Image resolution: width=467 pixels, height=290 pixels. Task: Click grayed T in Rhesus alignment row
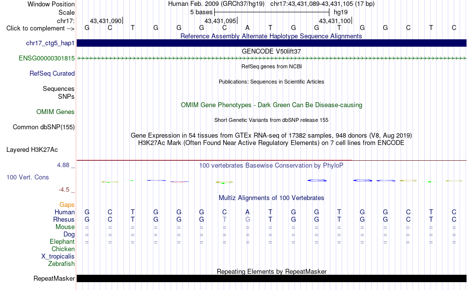click(x=224, y=219)
